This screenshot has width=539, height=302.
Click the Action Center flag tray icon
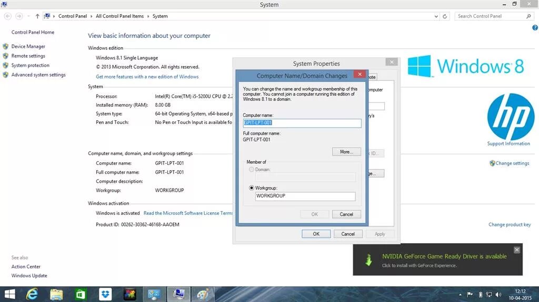click(x=470, y=295)
